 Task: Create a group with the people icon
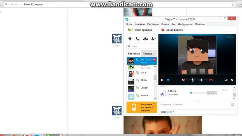pyautogui.click(x=146, y=39)
